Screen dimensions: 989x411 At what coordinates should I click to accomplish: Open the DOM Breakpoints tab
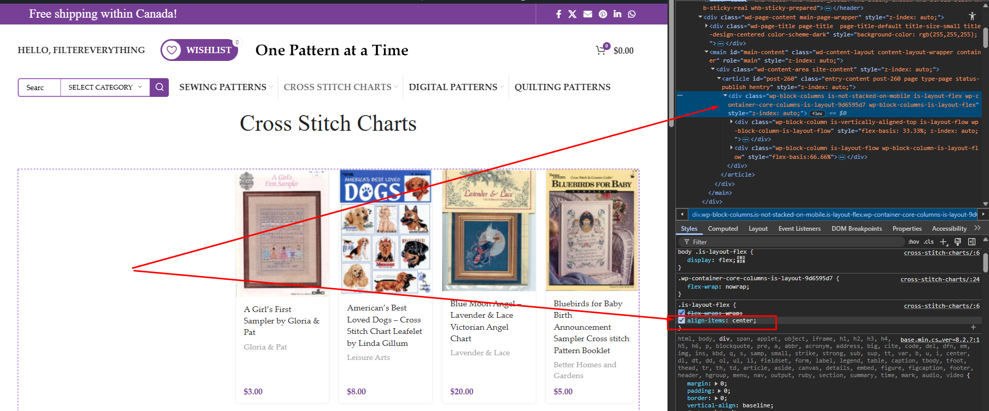(857, 229)
